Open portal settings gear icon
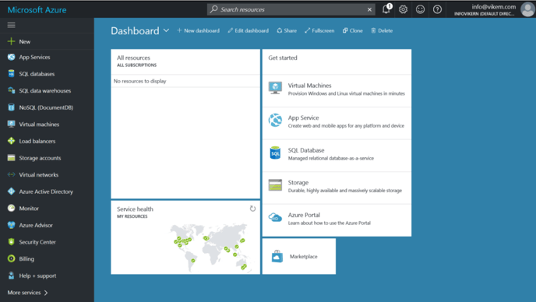The image size is (536, 302). [x=403, y=9]
